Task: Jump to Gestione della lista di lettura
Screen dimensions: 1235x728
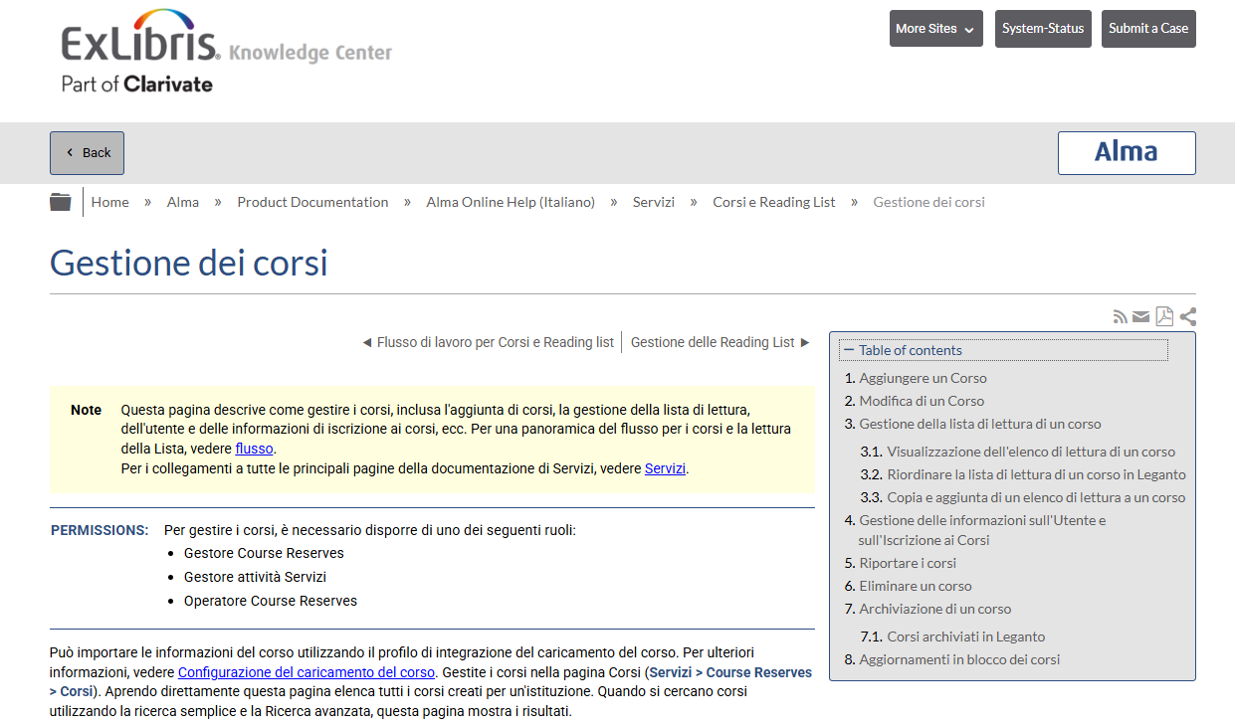Action: [x=980, y=424]
